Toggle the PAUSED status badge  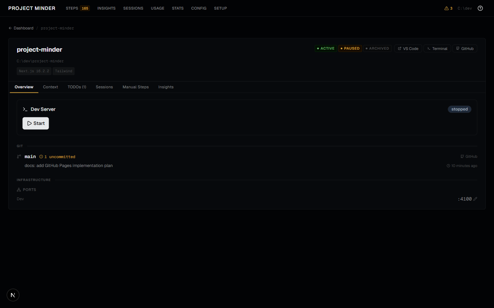(x=350, y=48)
